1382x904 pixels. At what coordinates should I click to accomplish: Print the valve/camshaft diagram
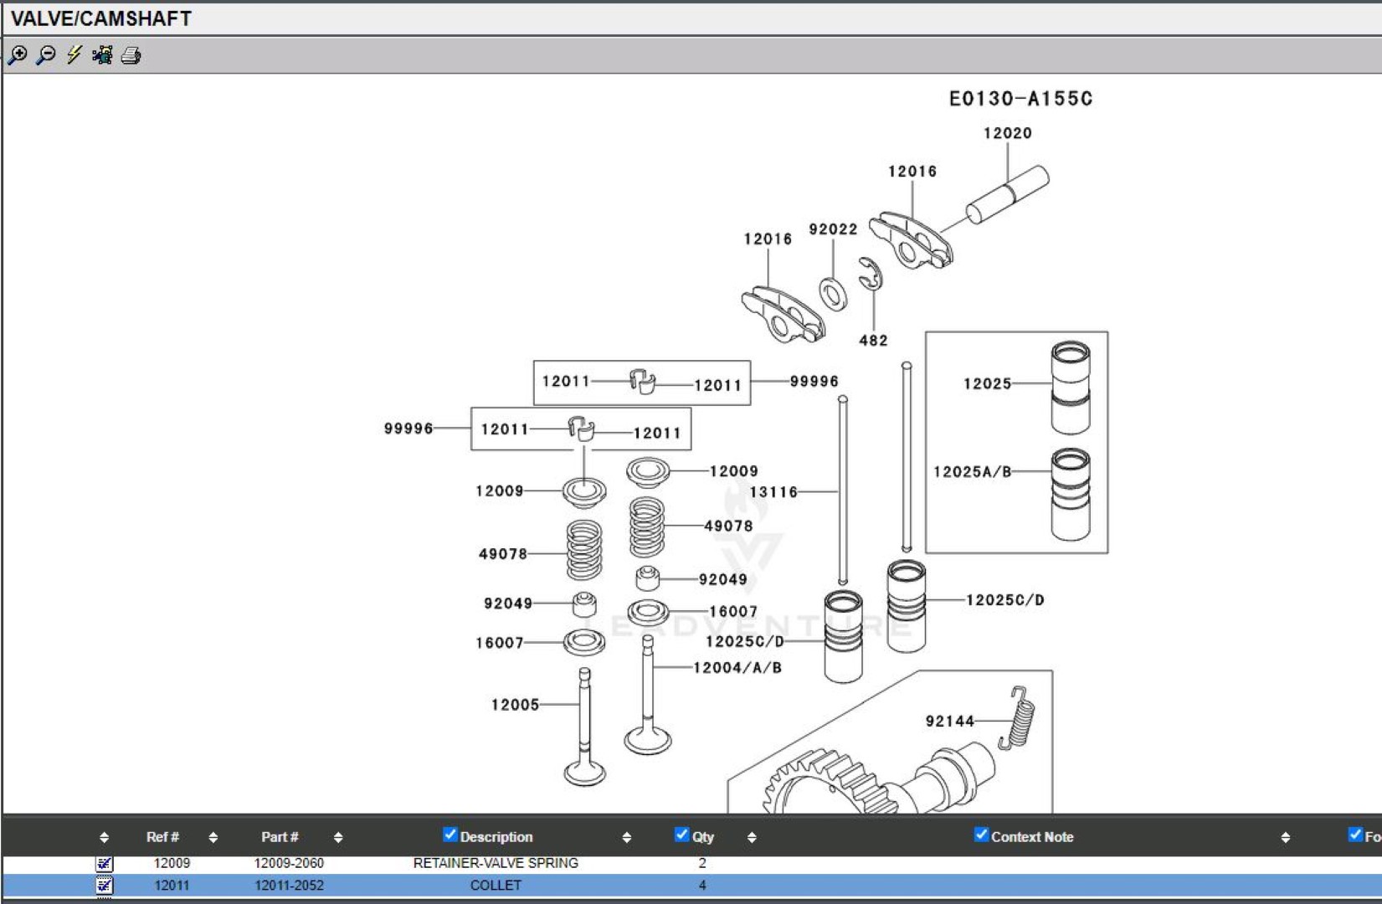[x=131, y=55]
